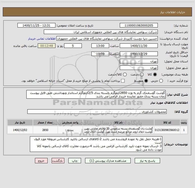The height and width of the screenshot is (188, 195).
Task: Select the کالا radio button
Action: coord(155,74)
